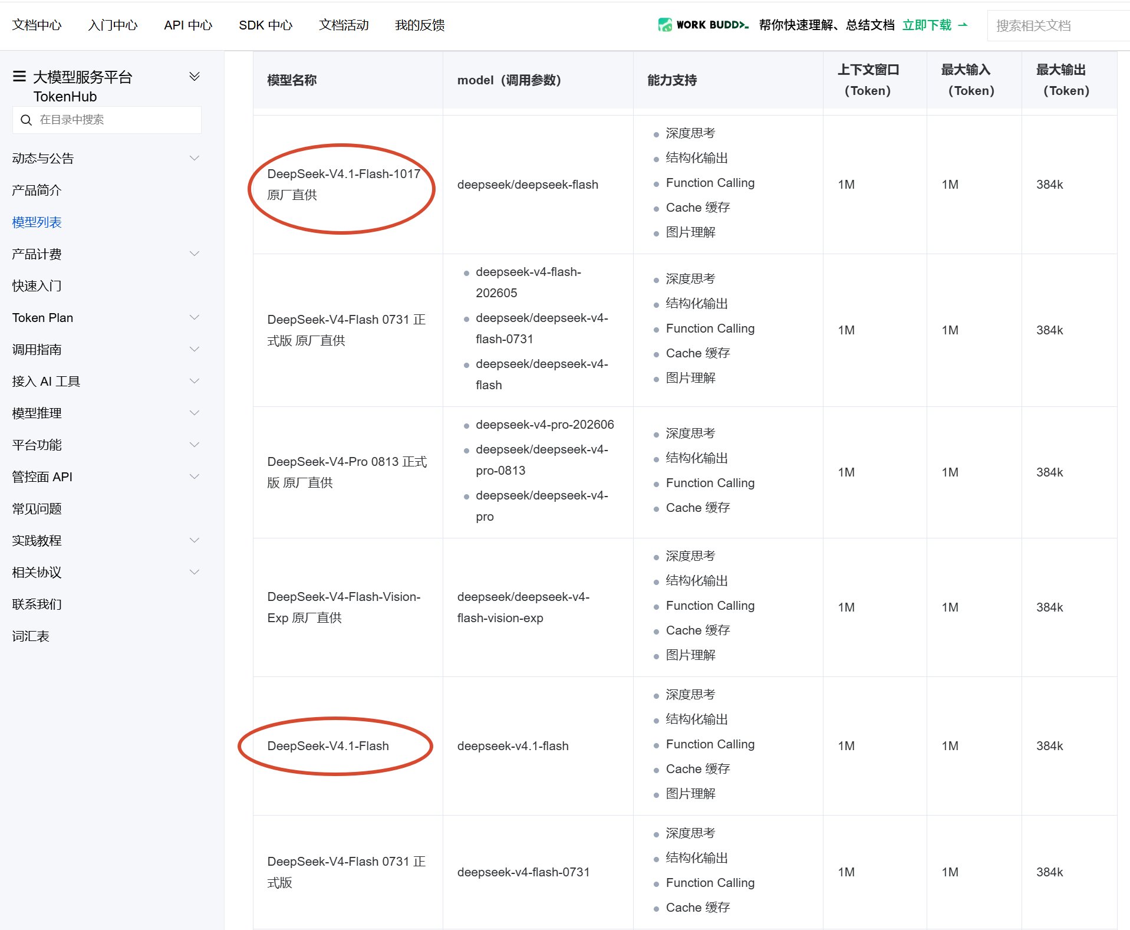Expand the 模型推理 chevron
Image resolution: width=1130 pixels, height=930 pixels.
pyautogui.click(x=195, y=413)
